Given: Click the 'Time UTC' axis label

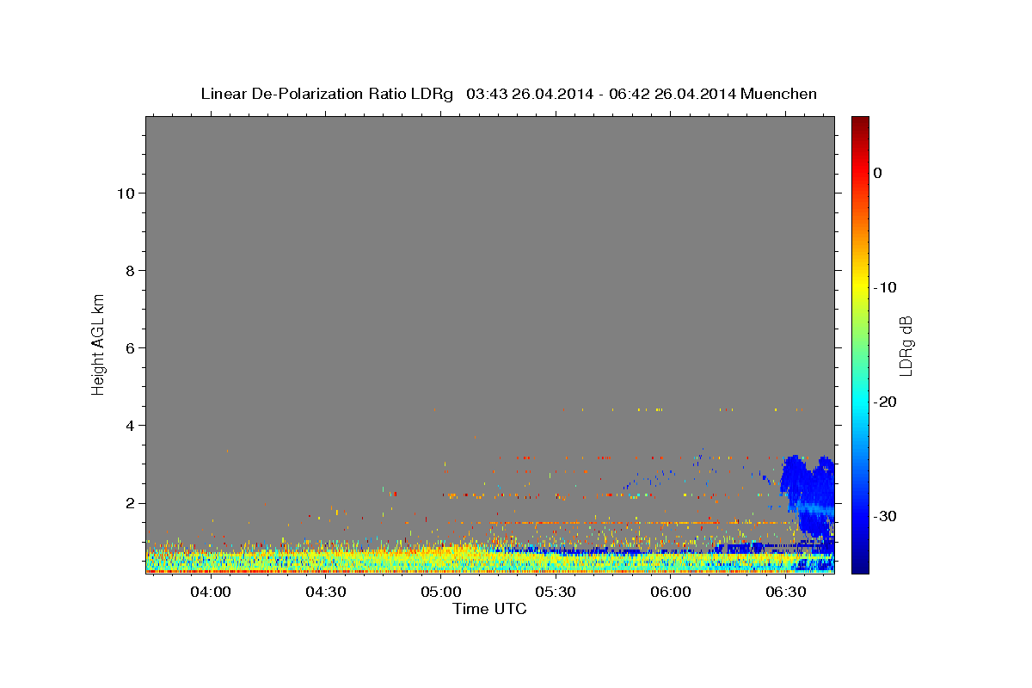Looking at the screenshot, I should click(489, 609).
